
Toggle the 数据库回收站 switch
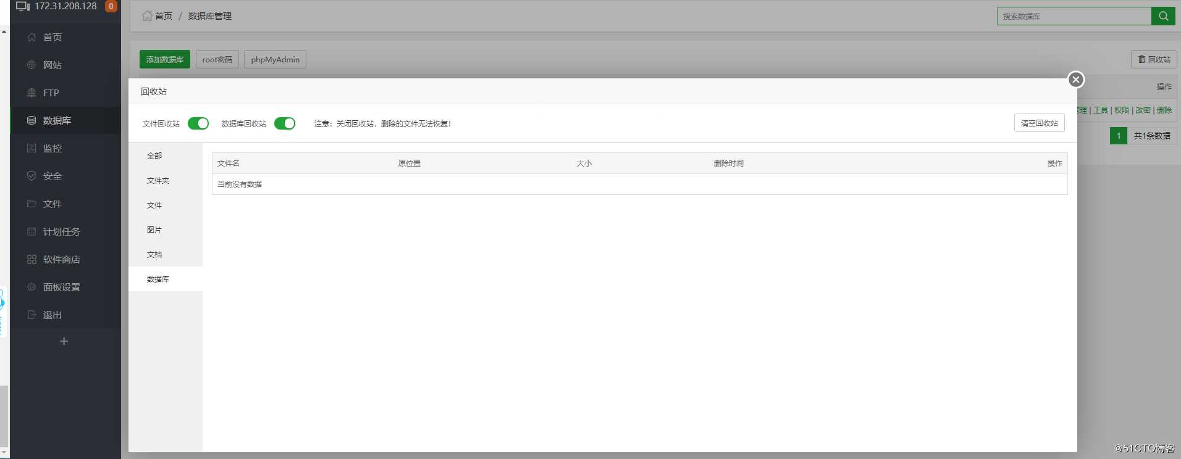pos(285,123)
